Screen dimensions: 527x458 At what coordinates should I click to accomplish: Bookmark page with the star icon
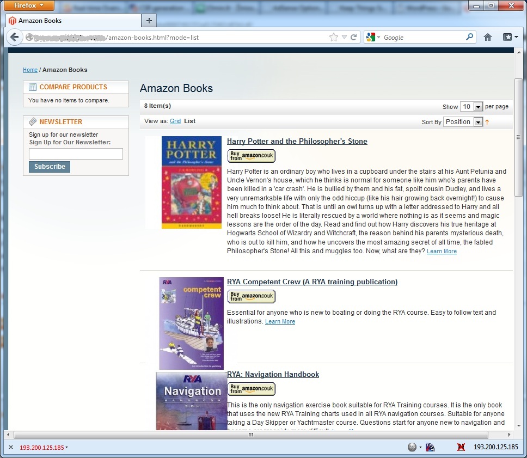[333, 37]
